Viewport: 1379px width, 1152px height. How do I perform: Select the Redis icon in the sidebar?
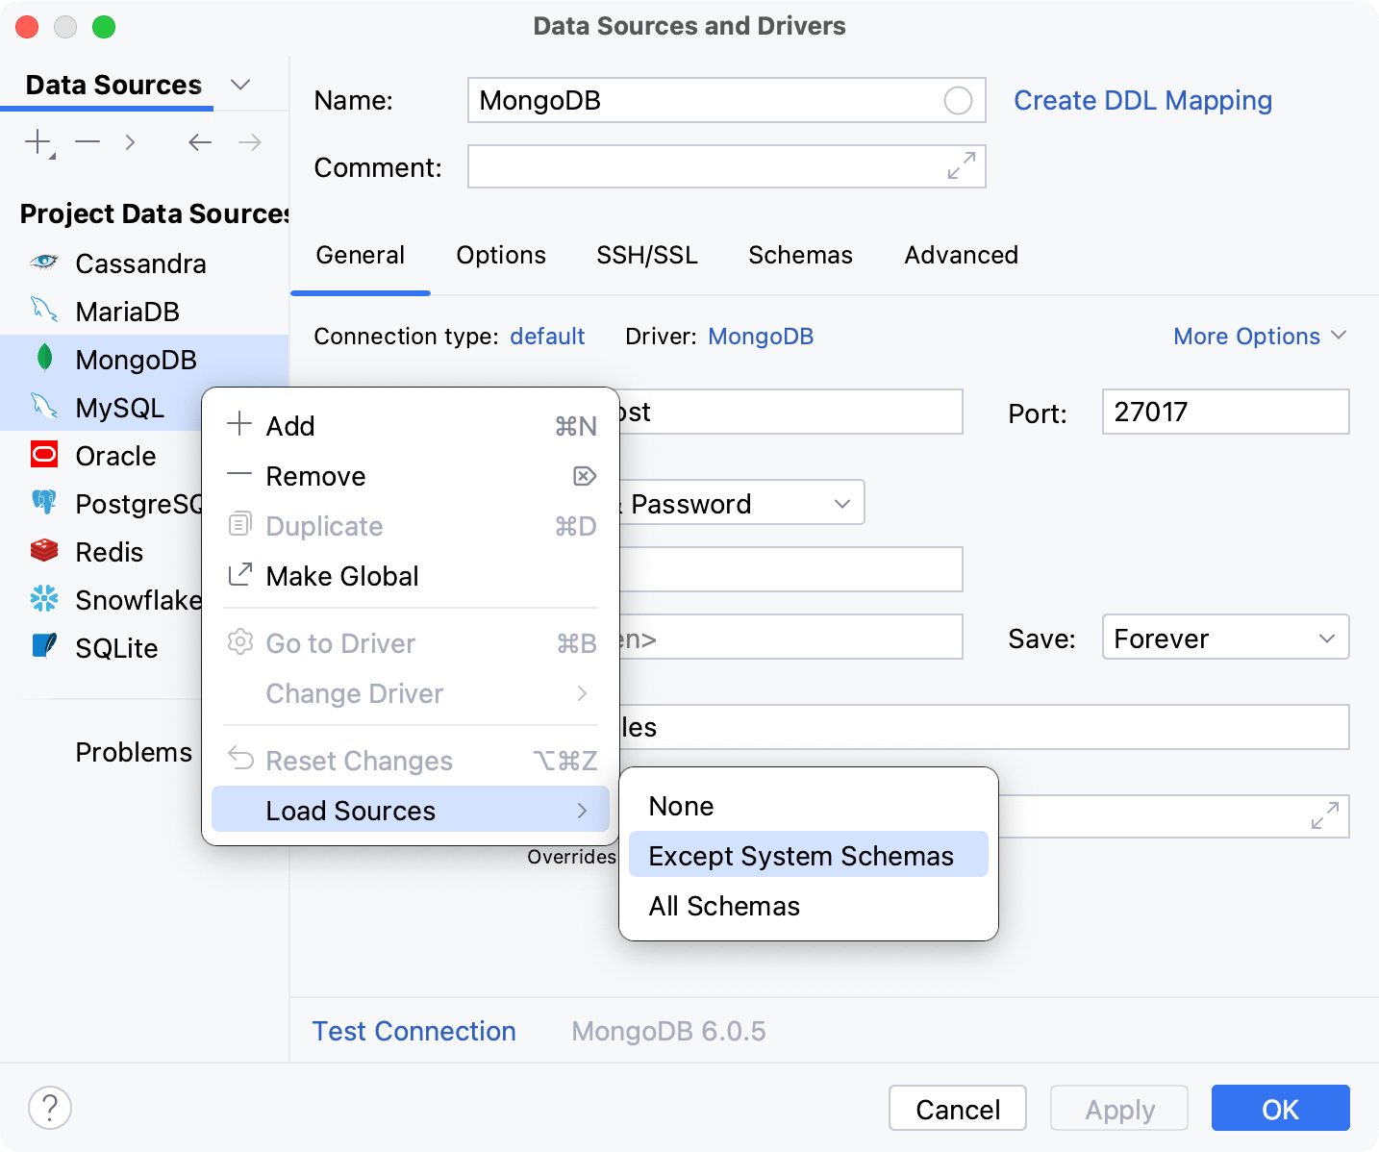(43, 551)
